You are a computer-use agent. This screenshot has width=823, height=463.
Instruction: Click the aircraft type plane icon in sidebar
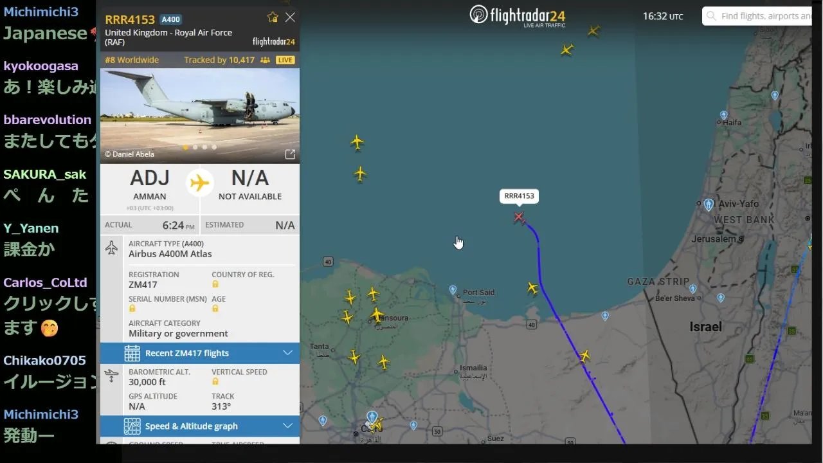pyautogui.click(x=112, y=248)
